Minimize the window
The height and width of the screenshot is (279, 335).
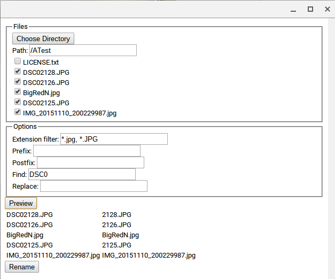(x=293, y=10)
